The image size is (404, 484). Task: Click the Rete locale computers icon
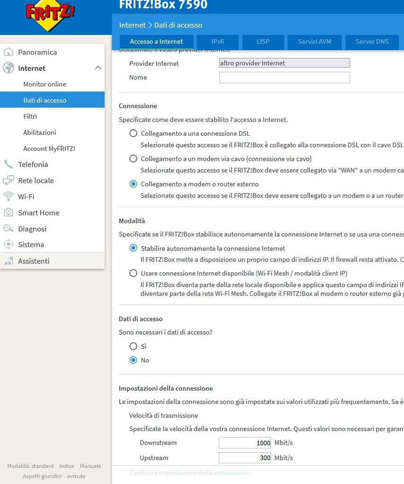click(x=9, y=180)
